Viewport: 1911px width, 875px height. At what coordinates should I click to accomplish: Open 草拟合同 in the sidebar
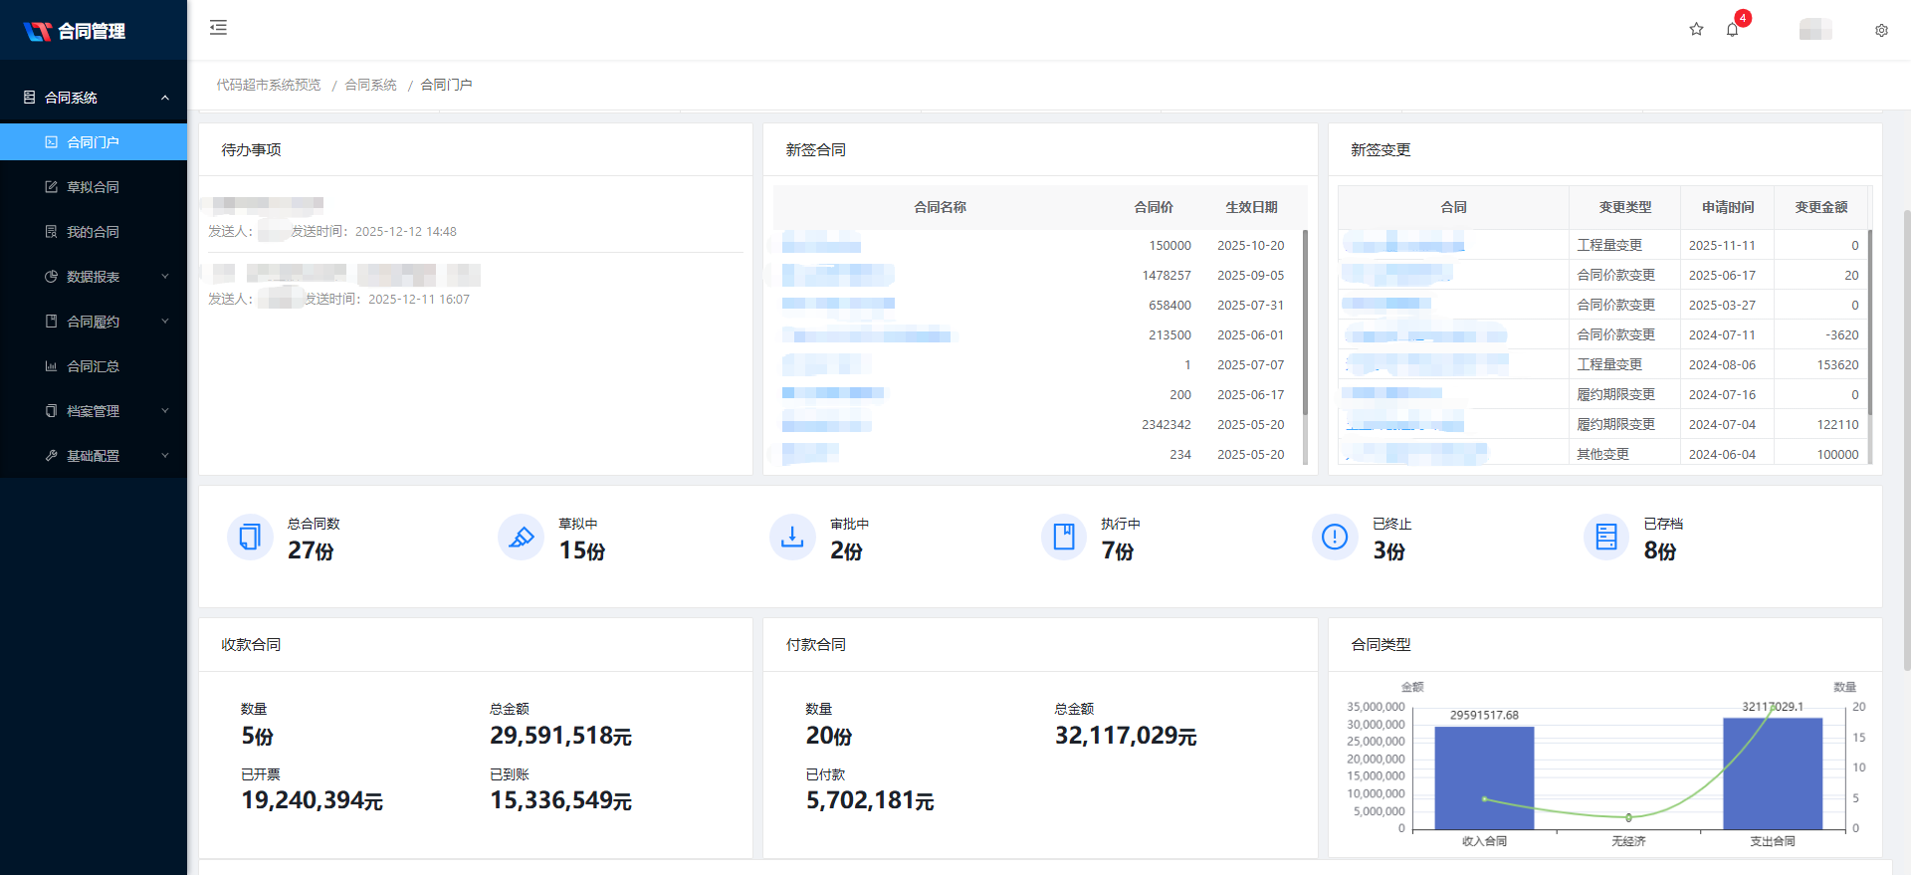click(93, 187)
